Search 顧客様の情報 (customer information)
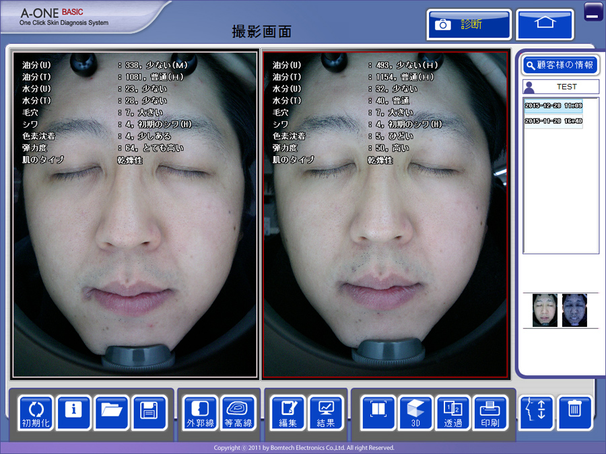This screenshot has width=606, height=454. 561,65
